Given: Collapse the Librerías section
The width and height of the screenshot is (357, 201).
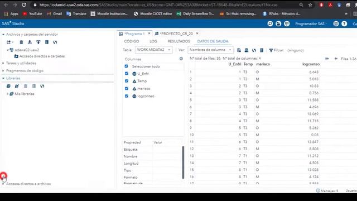Looking at the screenshot, I should [x=3, y=78].
